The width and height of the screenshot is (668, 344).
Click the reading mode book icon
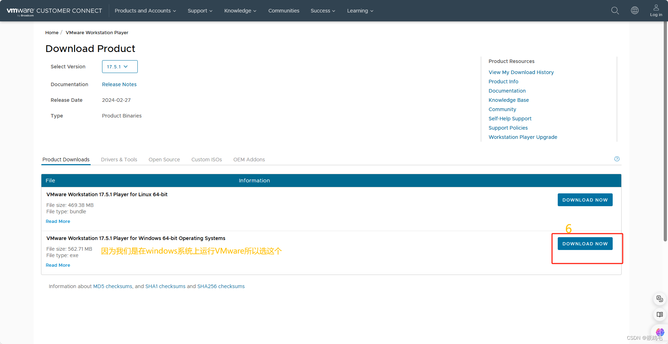pos(660,314)
